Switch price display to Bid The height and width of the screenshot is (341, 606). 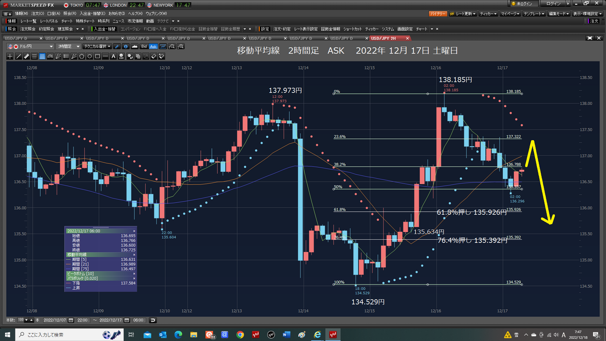click(x=144, y=46)
